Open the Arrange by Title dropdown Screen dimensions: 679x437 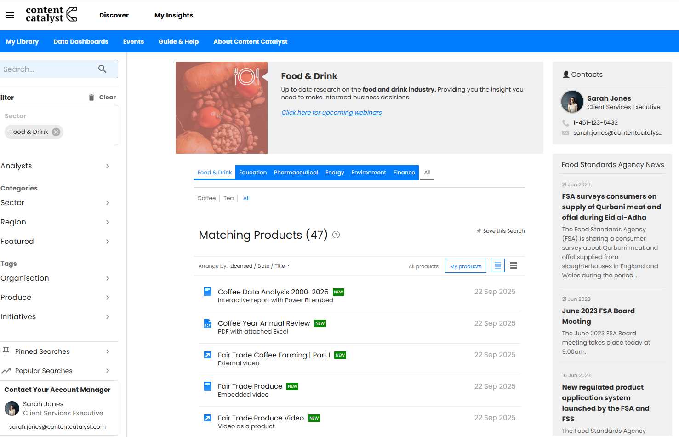pyautogui.click(x=282, y=266)
